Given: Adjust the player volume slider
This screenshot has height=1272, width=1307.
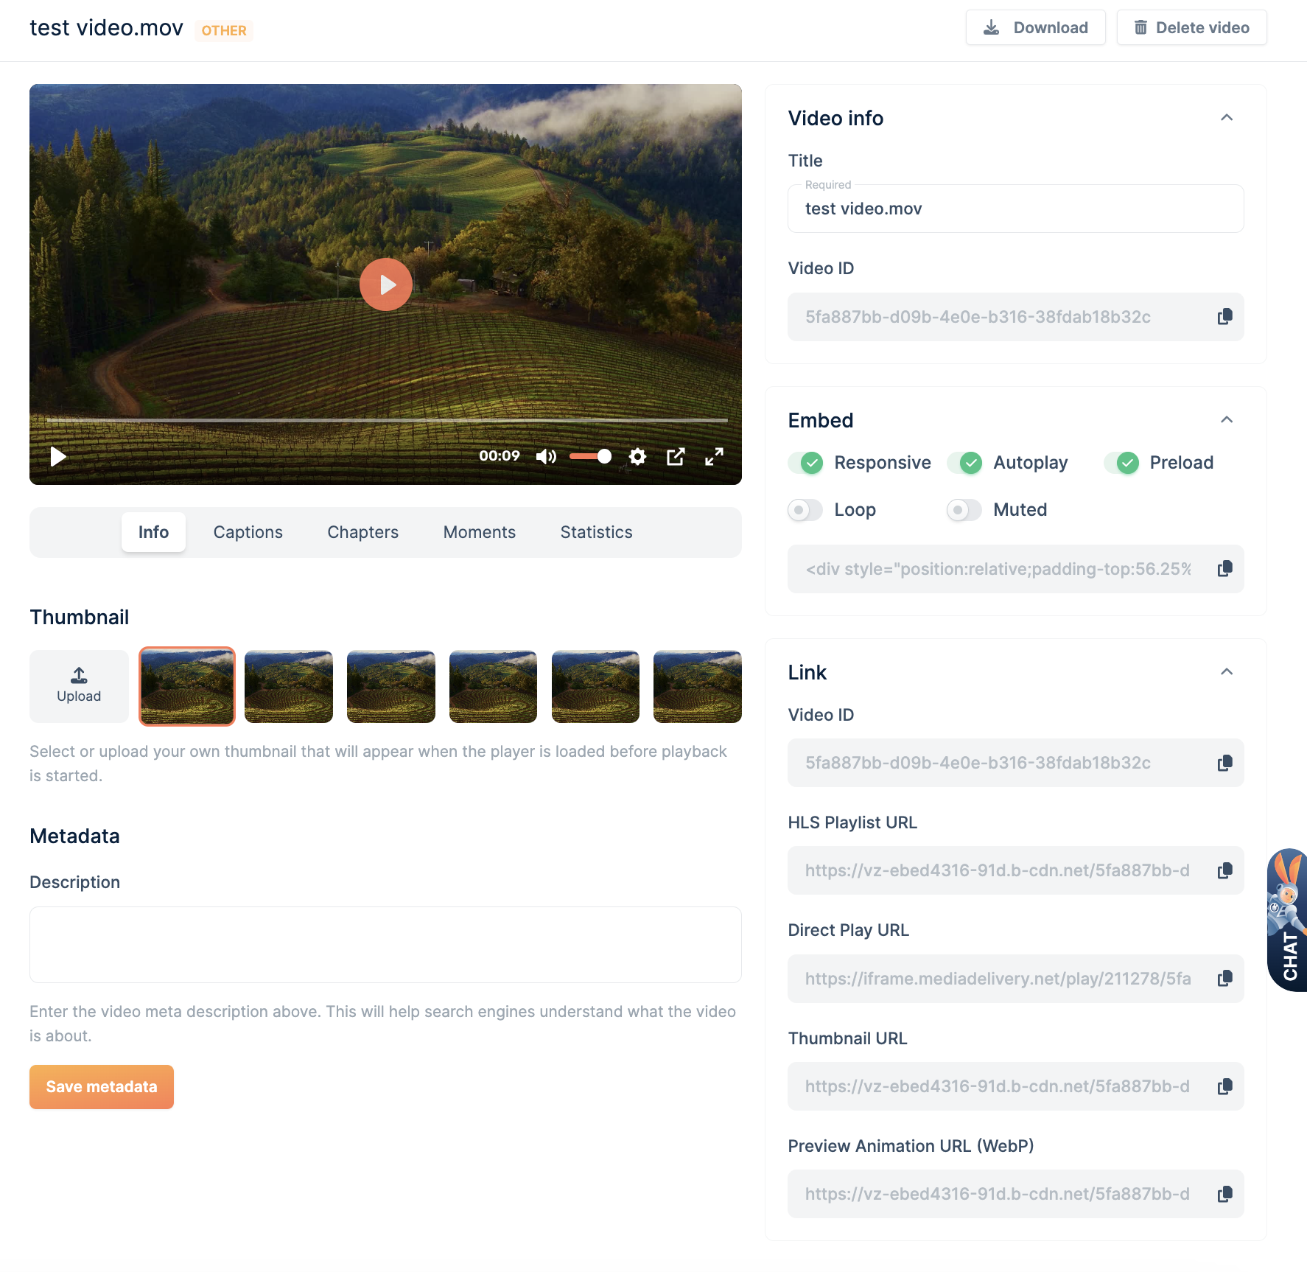Looking at the screenshot, I should 591,457.
